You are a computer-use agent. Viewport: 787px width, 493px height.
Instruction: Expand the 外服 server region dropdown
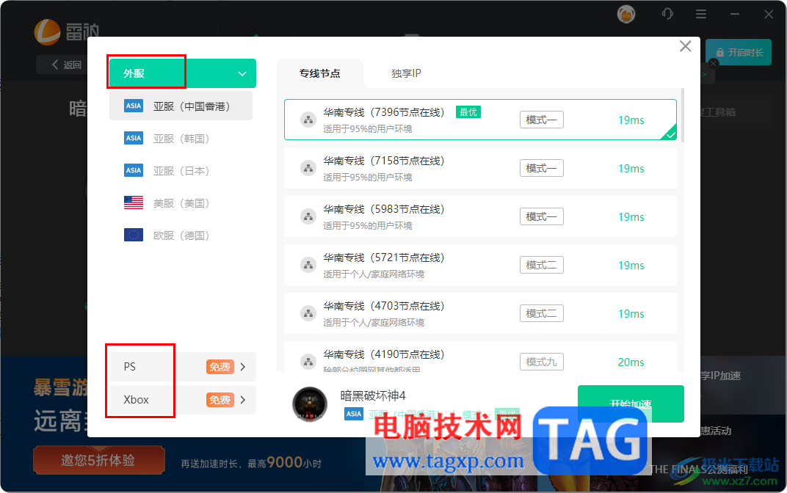[x=183, y=73]
